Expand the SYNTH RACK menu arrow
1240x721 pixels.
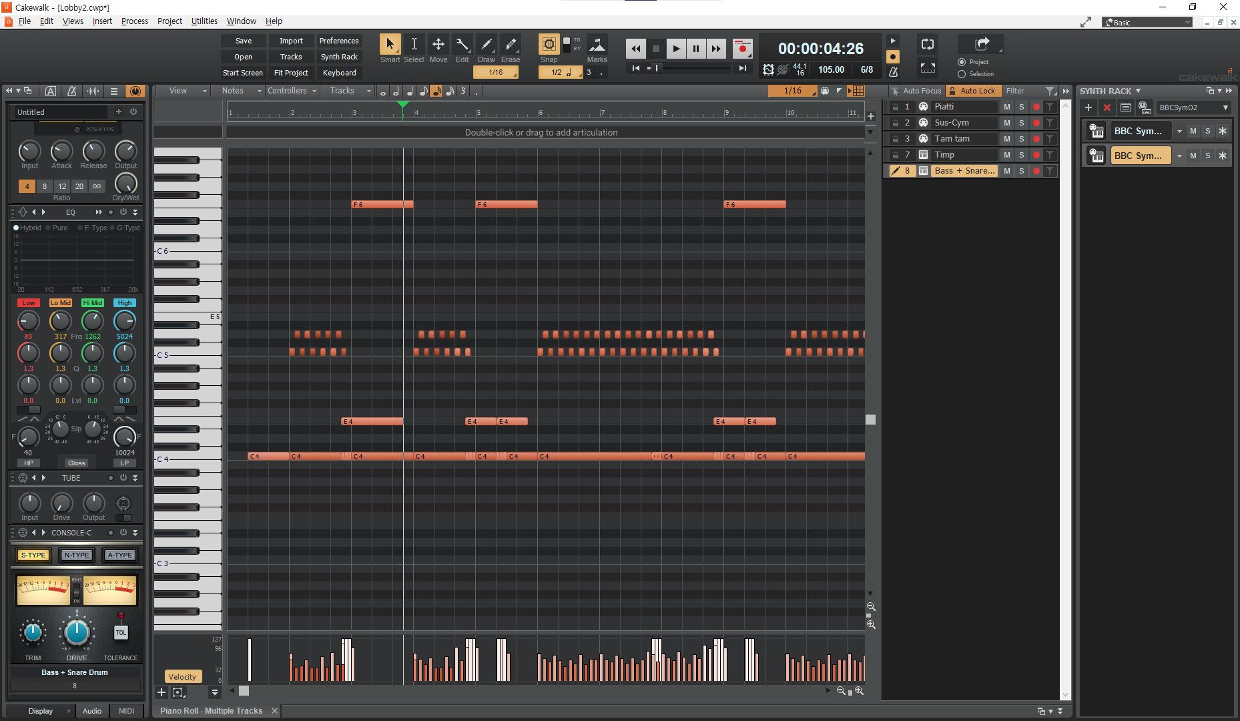tap(1138, 91)
